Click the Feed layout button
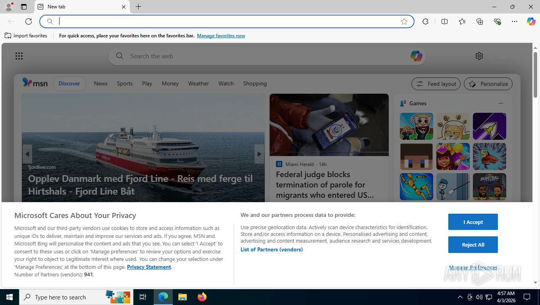540x305 pixels. coord(436,84)
